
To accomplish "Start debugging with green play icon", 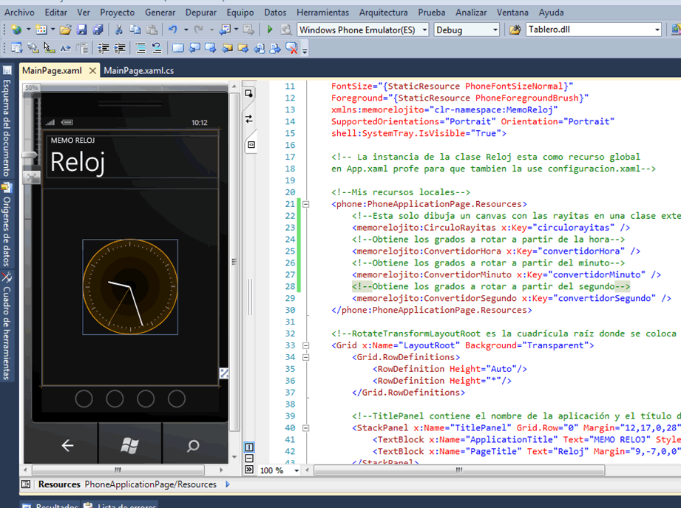I will coord(270,30).
